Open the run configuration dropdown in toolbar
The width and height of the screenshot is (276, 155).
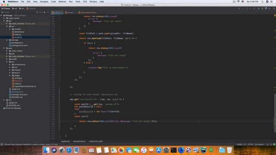[239, 9]
